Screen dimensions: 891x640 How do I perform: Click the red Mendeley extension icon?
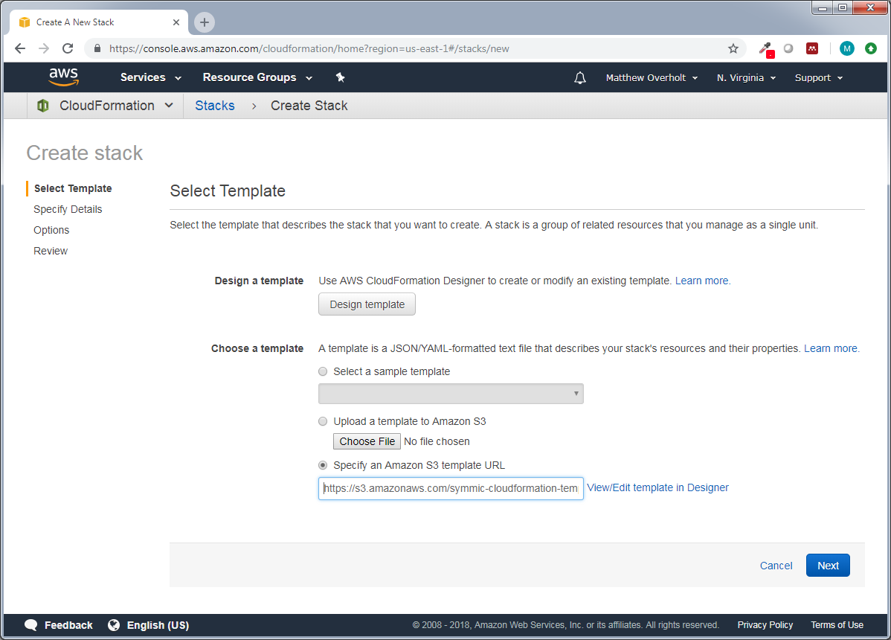pos(812,48)
